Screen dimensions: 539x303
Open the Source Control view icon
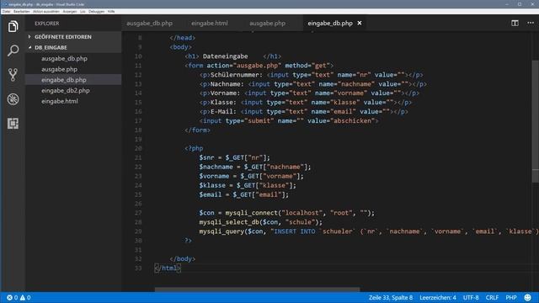pos(13,75)
